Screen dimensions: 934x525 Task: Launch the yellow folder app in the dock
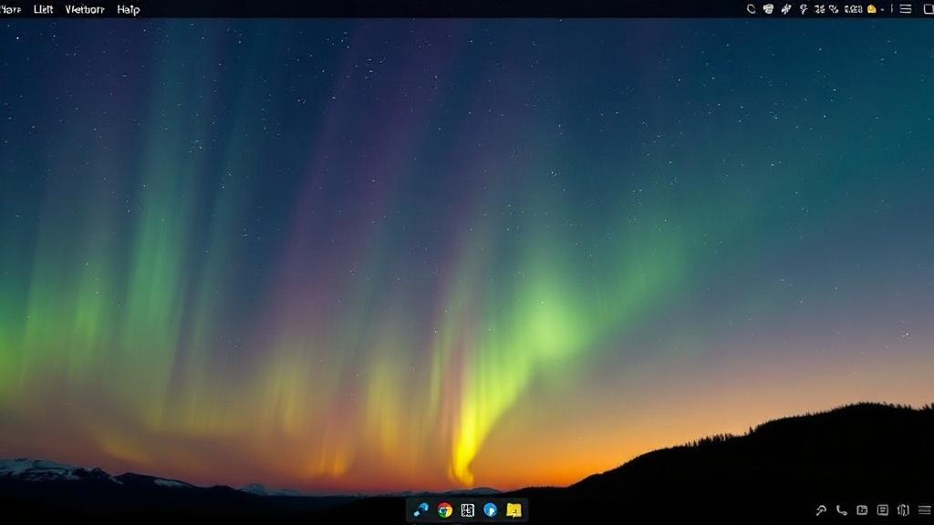coord(514,510)
